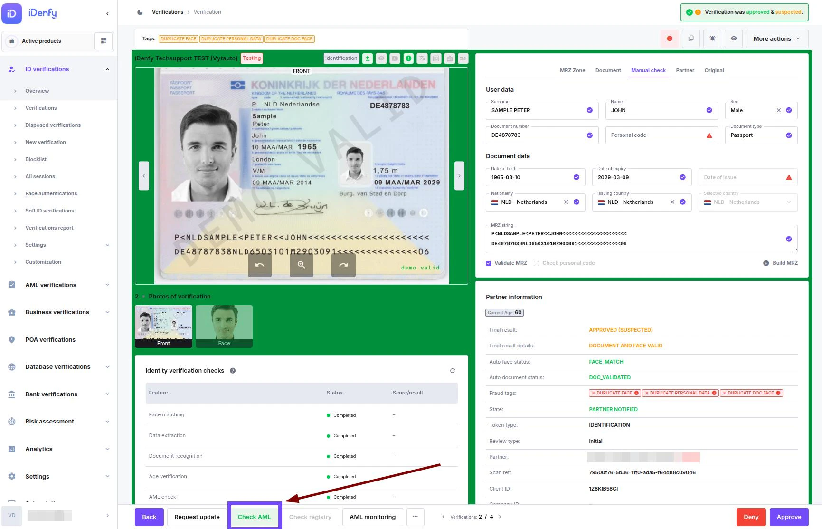822x529 pixels.
Task: Rotate the document image left
Action: [260, 265]
